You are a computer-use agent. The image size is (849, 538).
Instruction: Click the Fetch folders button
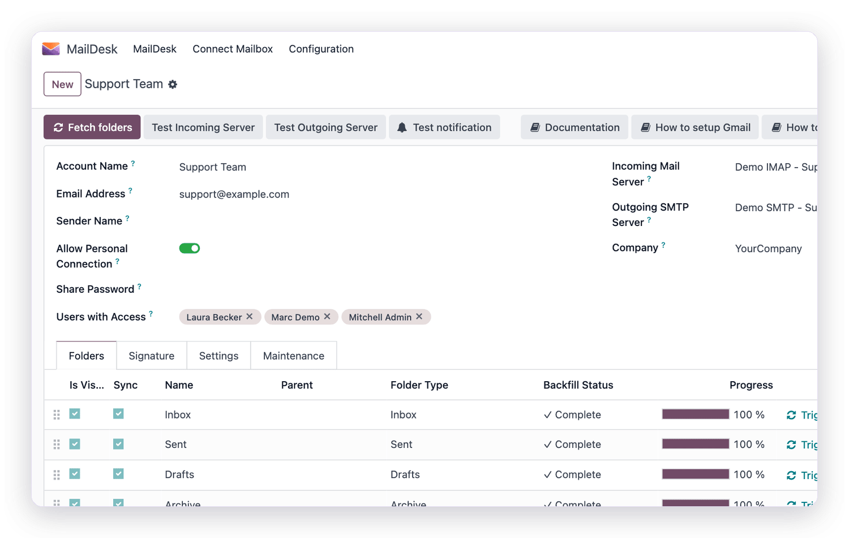point(92,127)
